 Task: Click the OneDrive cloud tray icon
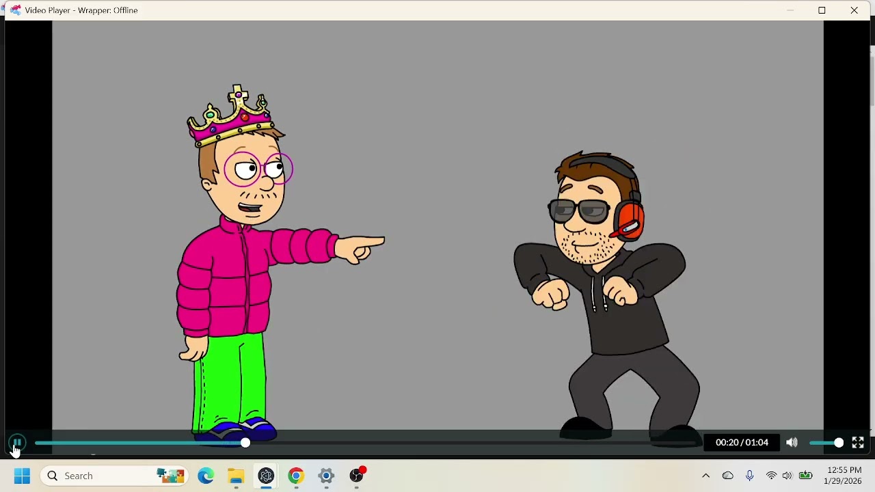coord(728,476)
